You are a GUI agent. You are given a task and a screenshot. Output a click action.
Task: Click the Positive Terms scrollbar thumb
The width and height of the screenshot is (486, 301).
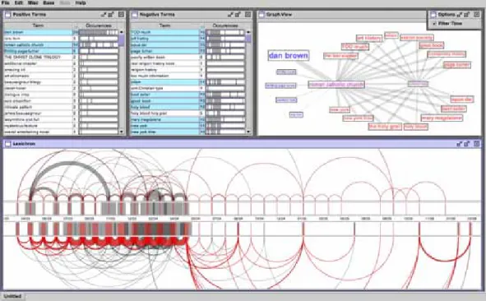pyautogui.click(x=122, y=40)
